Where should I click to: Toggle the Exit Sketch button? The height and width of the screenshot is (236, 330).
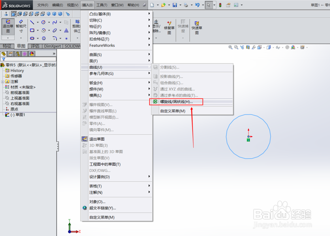click(8, 26)
